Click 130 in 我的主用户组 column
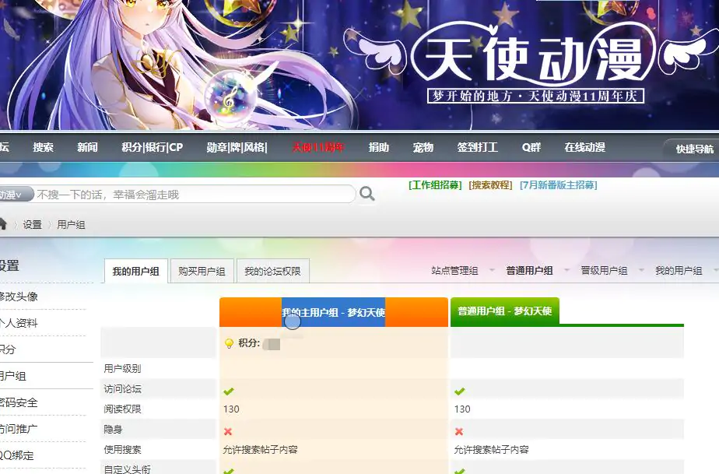The image size is (719, 474). coord(231,409)
